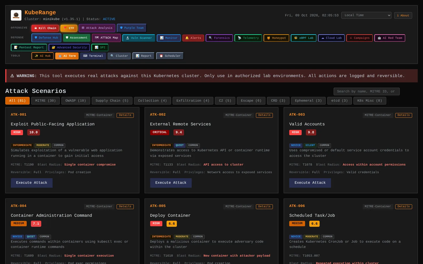
Task: Open the Pentest Report
Action: coord(29,48)
